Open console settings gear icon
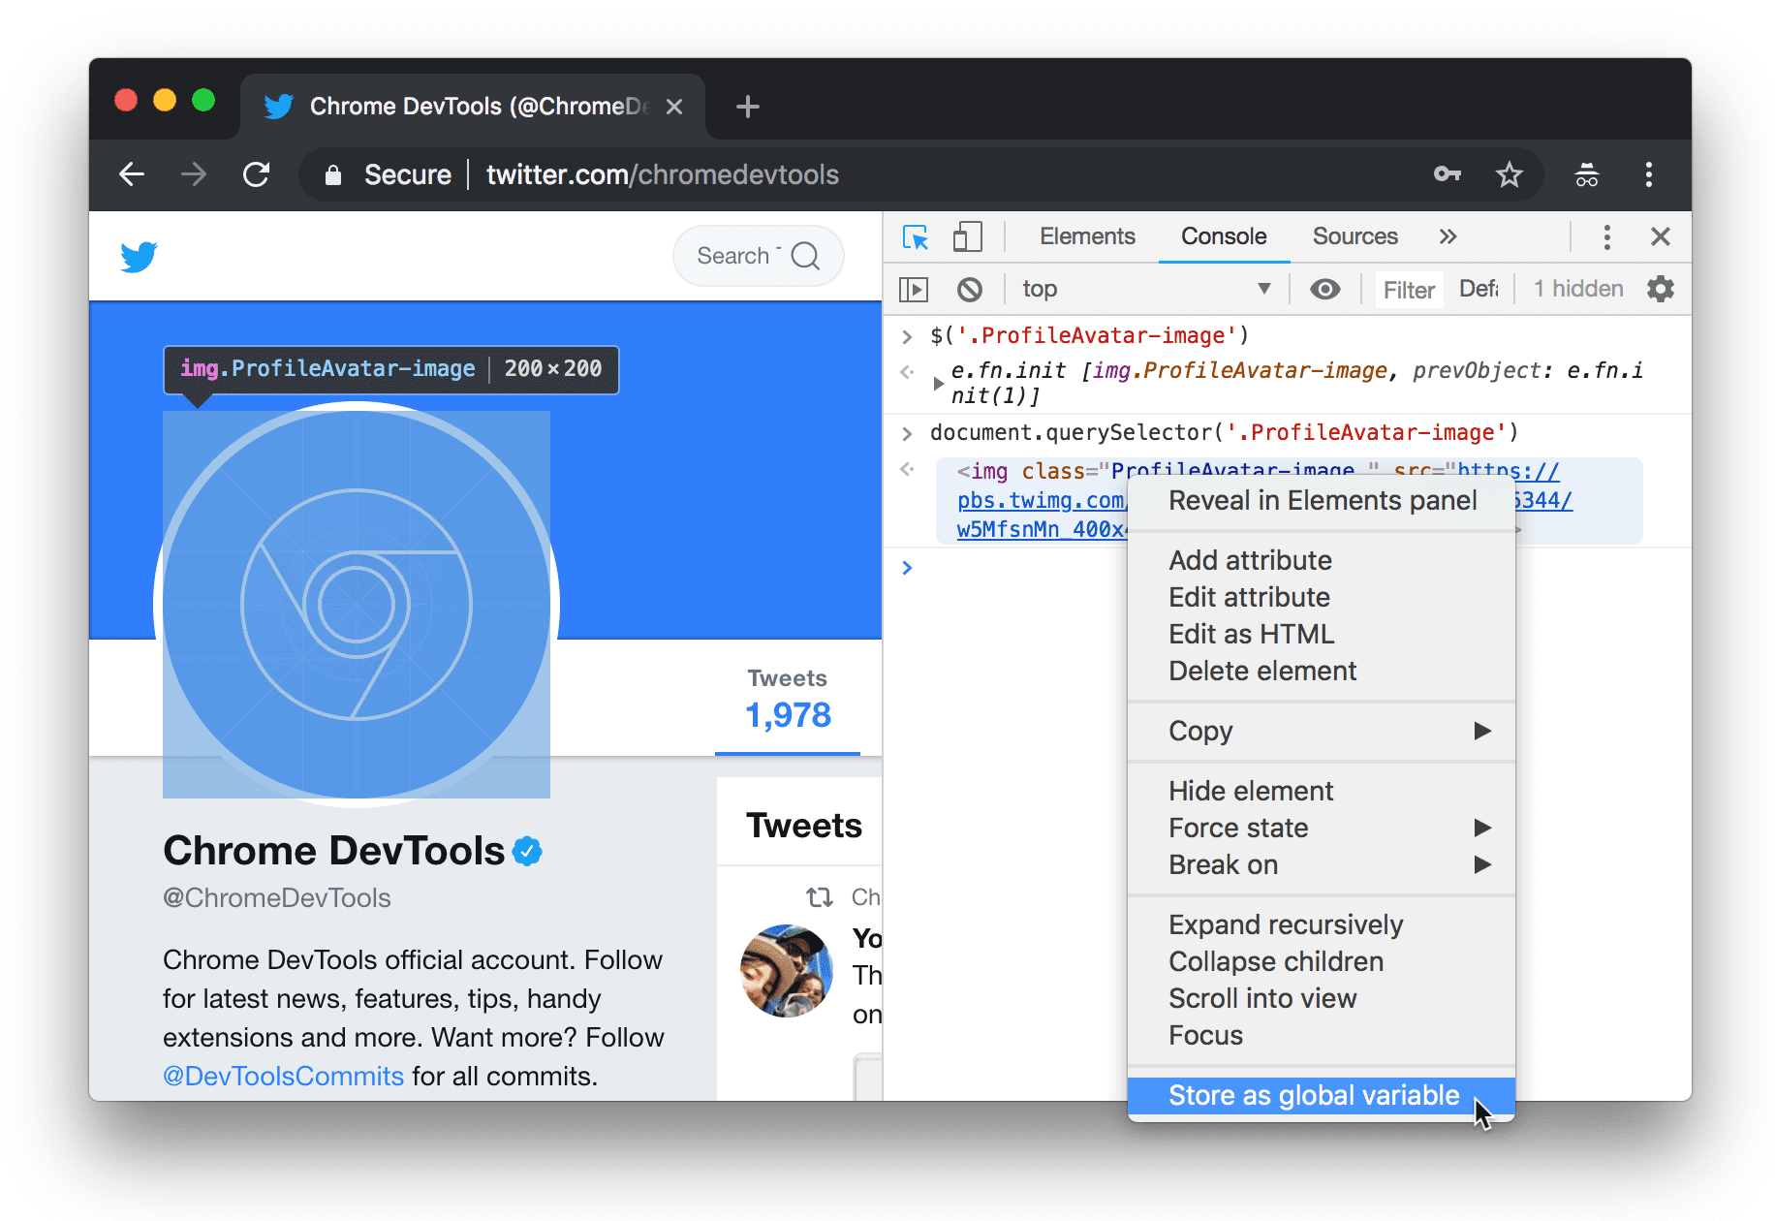1775x1221 pixels. pyautogui.click(x=1660, y=290)
